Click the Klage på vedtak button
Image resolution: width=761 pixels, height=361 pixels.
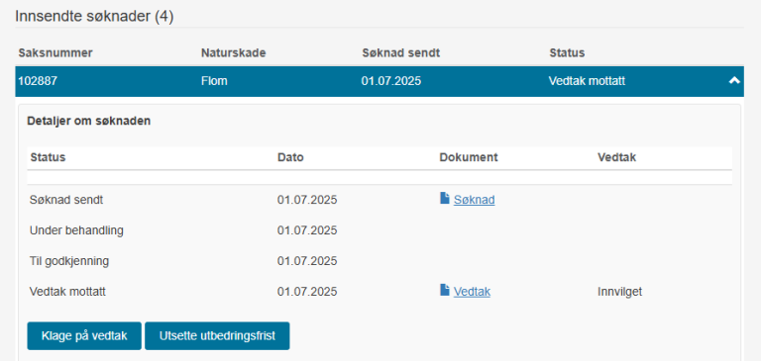[84, 336]
